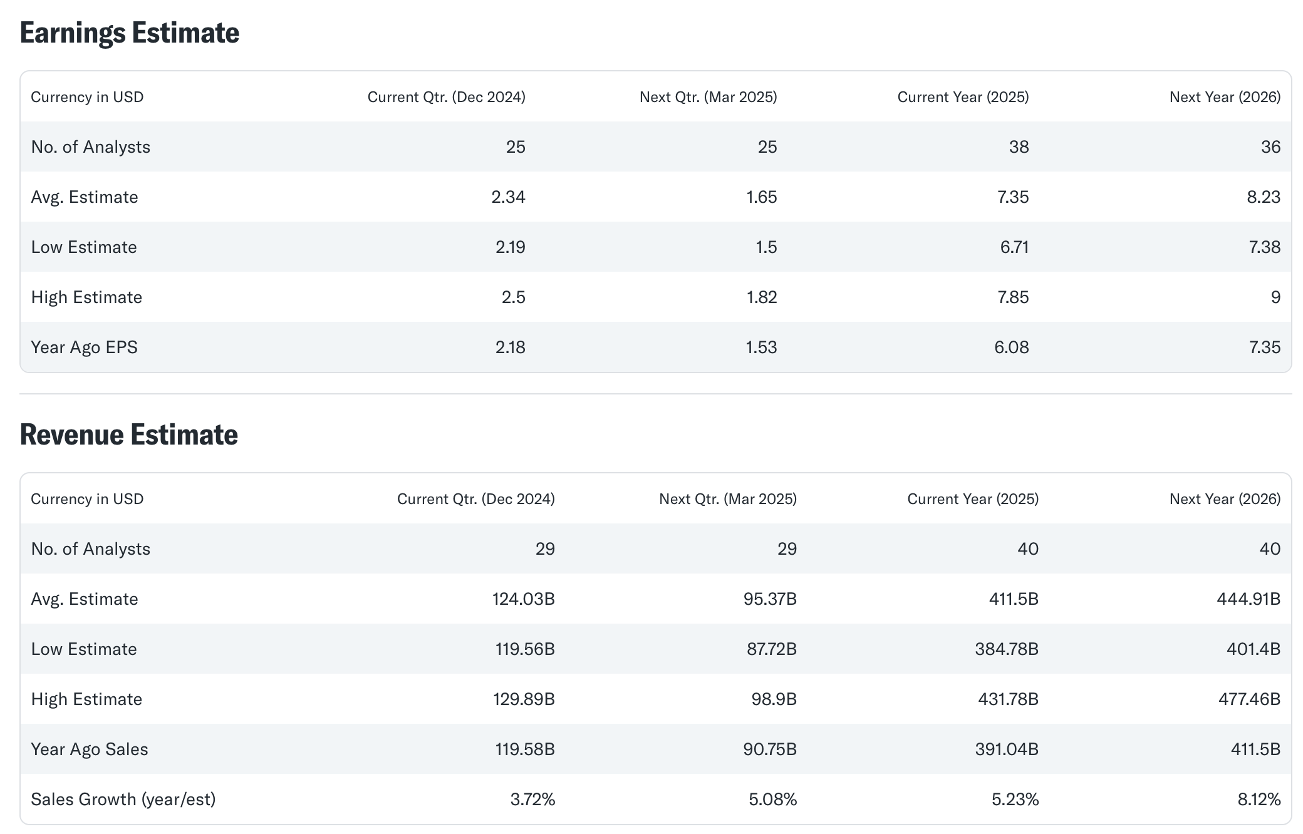Image resolution: width=1303 pixels, height=834 pixels.
Task: Click the Earnings Estimate heading
Action: [129, 33]
